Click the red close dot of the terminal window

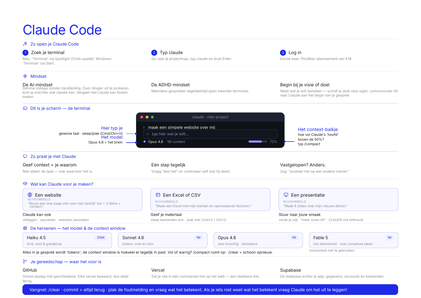click(142, 117)
